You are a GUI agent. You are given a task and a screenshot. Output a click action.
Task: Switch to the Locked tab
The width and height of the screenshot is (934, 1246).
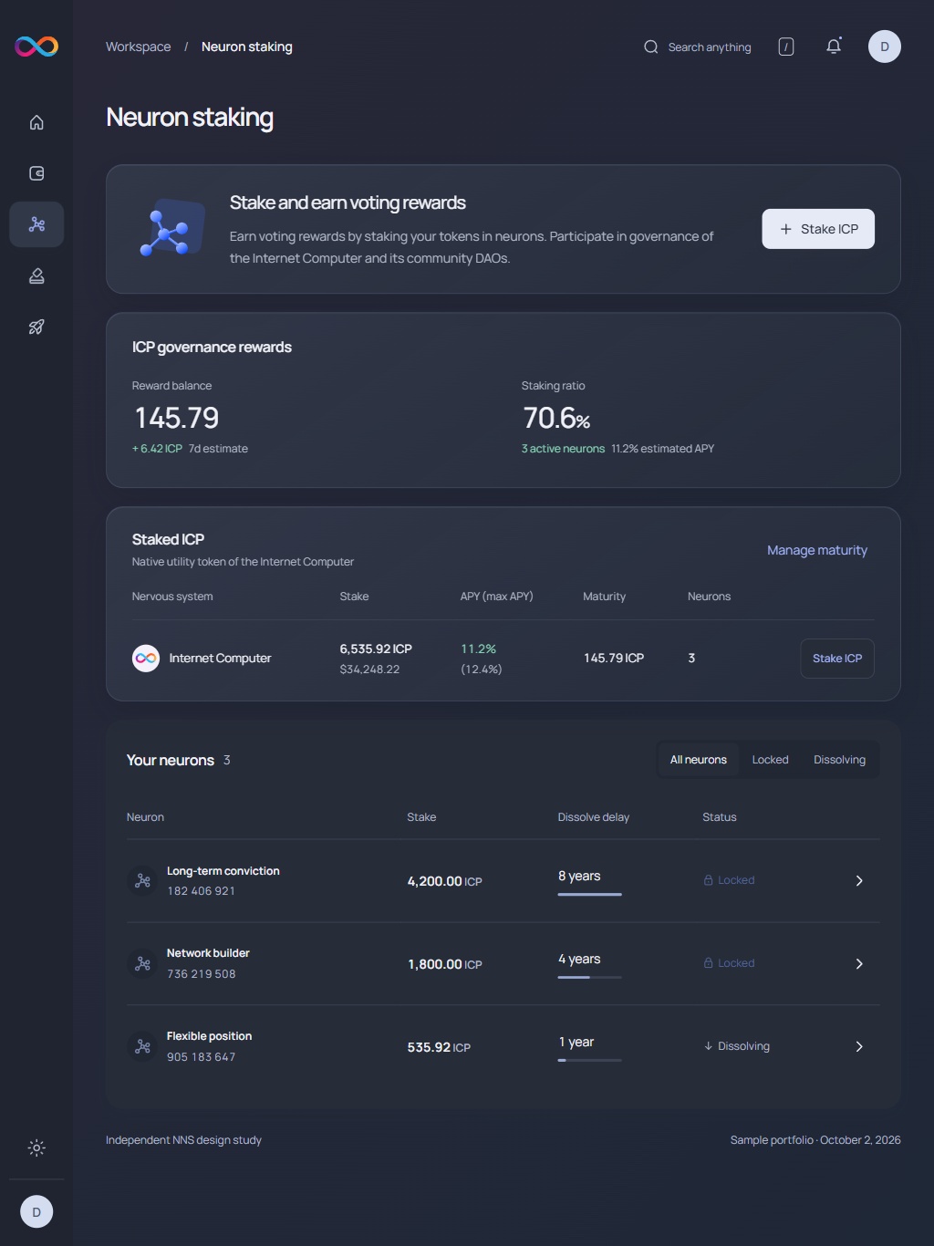click(x=770, y=760)
